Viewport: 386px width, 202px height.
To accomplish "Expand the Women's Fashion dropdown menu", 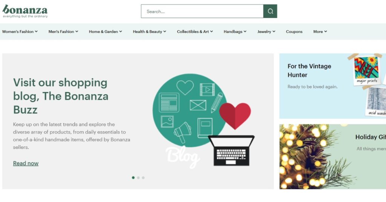I will [x=20, y=32].
